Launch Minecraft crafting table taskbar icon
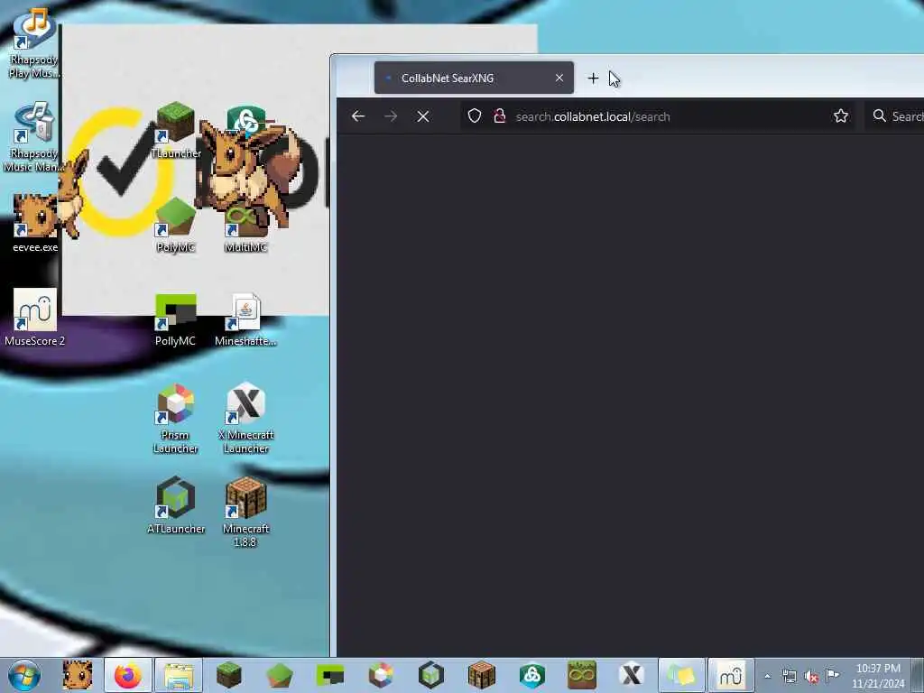Screen dimensions: 924x693 (482, 675)
